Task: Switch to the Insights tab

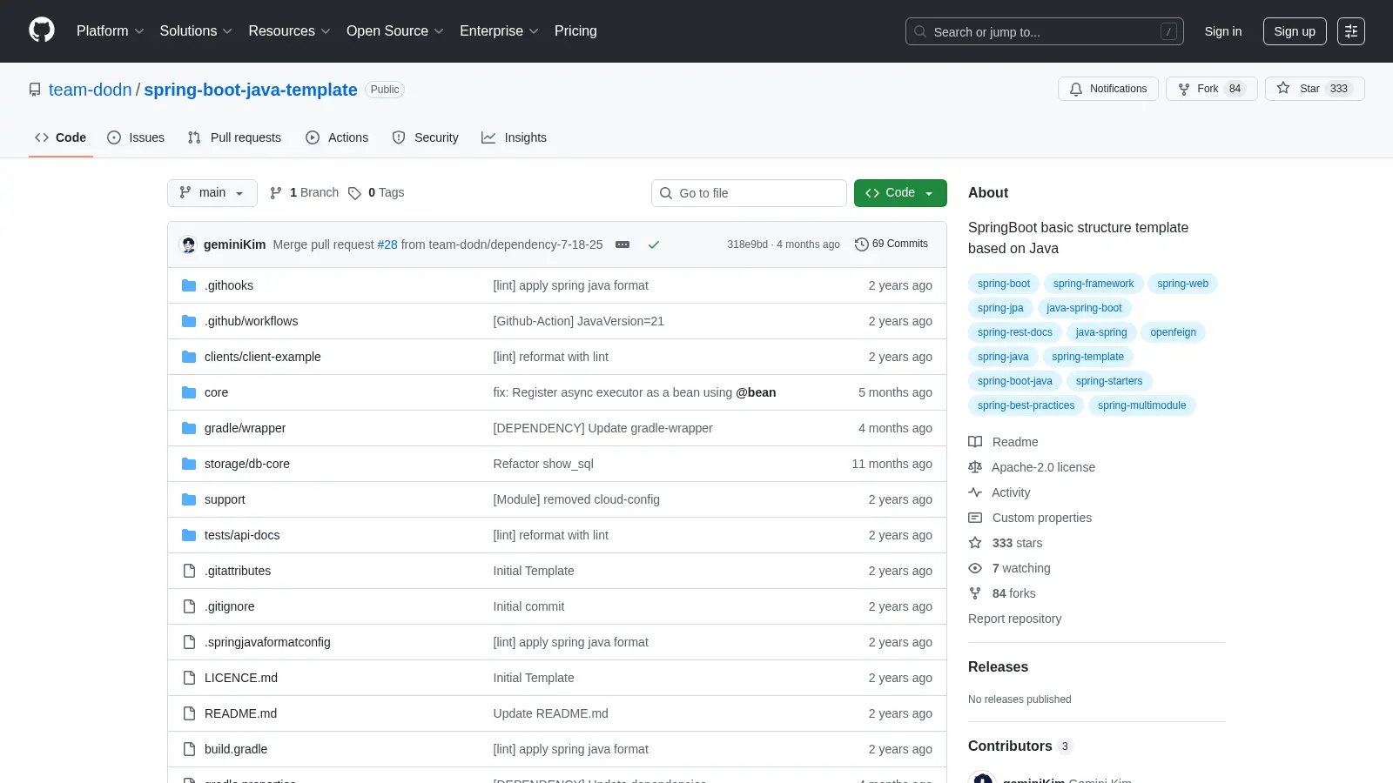Action: click(x=514, y=137)
